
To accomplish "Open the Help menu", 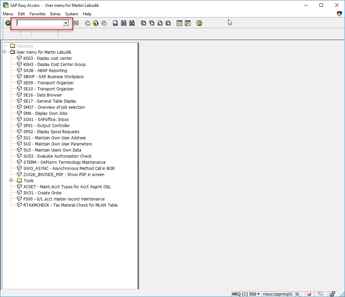I will pyautogui.click(x=87, y=14).
